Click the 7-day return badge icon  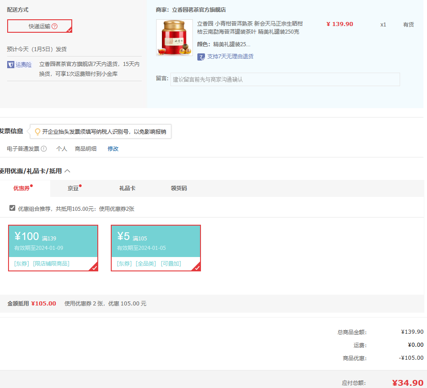(x=201, y=57)
